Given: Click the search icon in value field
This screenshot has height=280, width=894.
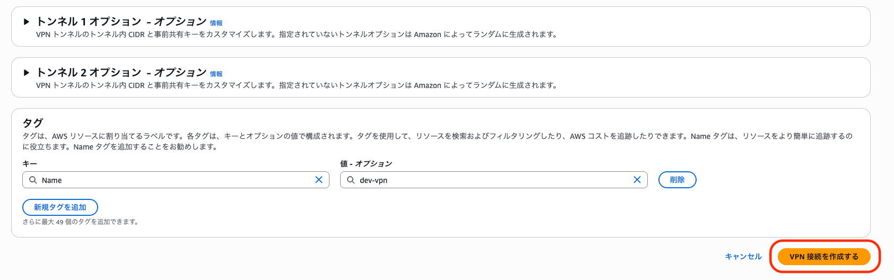Looking at the screenshot, I should click(351, 180).
